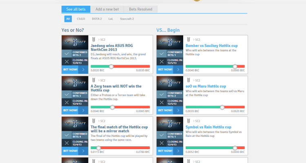The image size is (306, 163).
Task: Click 0.0035 BtC amount on Jaedong bet
Action: 143,70
